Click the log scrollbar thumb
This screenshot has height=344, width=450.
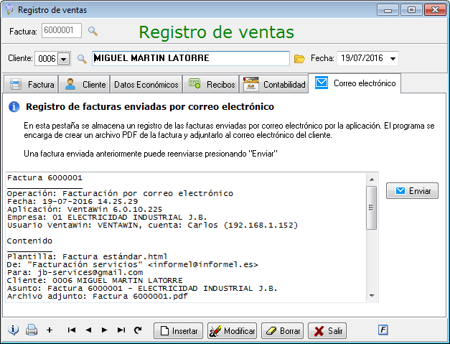371,208
